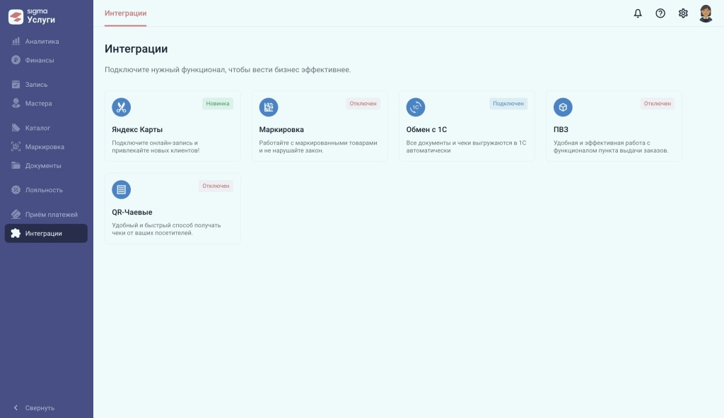Screen dimensions: 724x418
Task: Click the Подключен badge on Обмен с 1С
Action: pyautogui.click(x=508, y=104)
